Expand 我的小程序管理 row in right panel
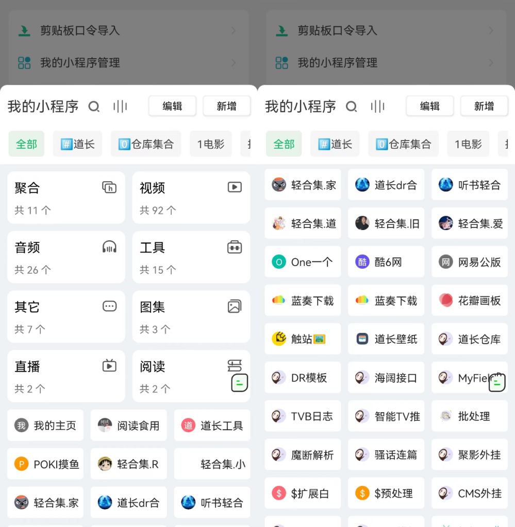515x527 pixels. pos(490,63)
